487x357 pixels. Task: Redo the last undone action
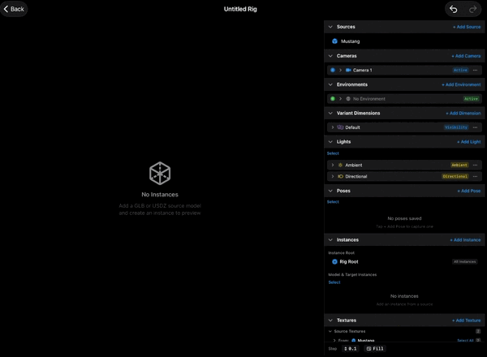[x=472, y=9]
